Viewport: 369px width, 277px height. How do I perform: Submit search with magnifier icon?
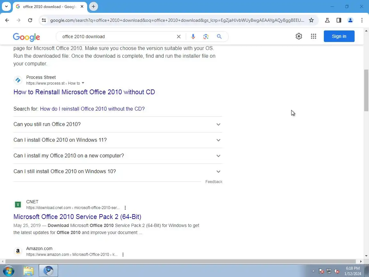pyautogui.click(x=219, y=37)
